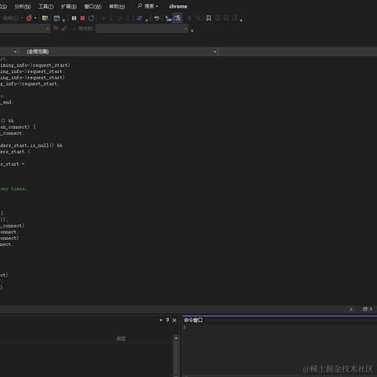Click the chrome solution name label
This screenshot has width=377, height=377.
point(178,6)
